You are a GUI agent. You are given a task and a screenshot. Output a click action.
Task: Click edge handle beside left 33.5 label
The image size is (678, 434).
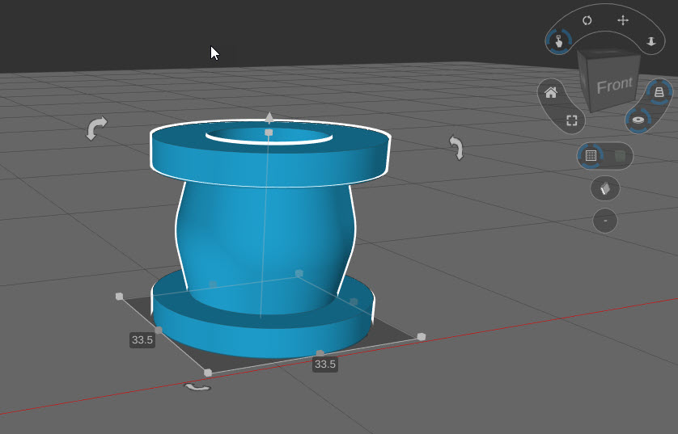click(159, 330)
